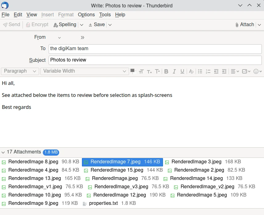Open the File menu
Image resolution: width=264 pixels, height=215 pixels.
[x=5, y=15]
